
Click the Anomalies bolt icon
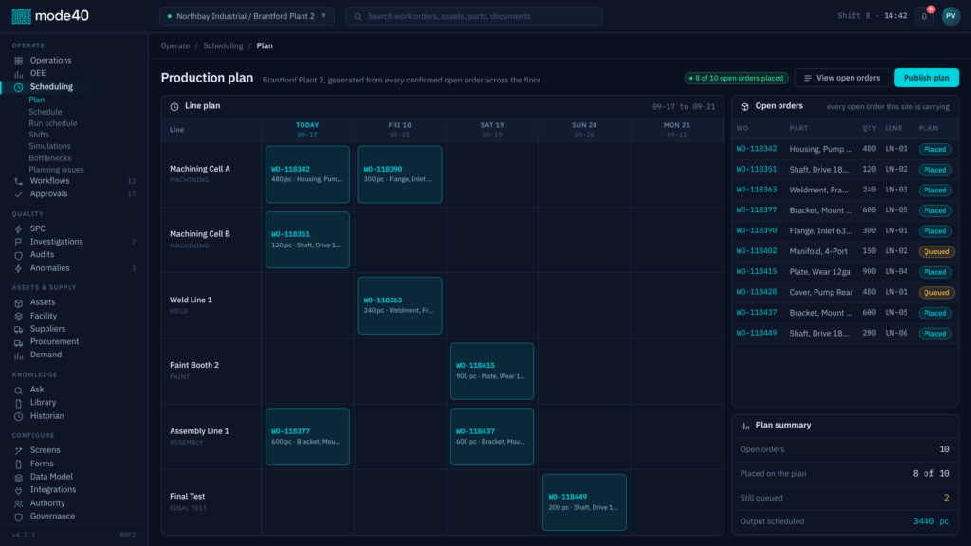coord(19,268)
